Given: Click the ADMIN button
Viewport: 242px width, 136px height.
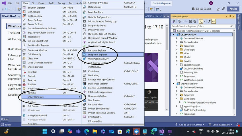Looking at the screenshot, I should click(x=233, y=9).
